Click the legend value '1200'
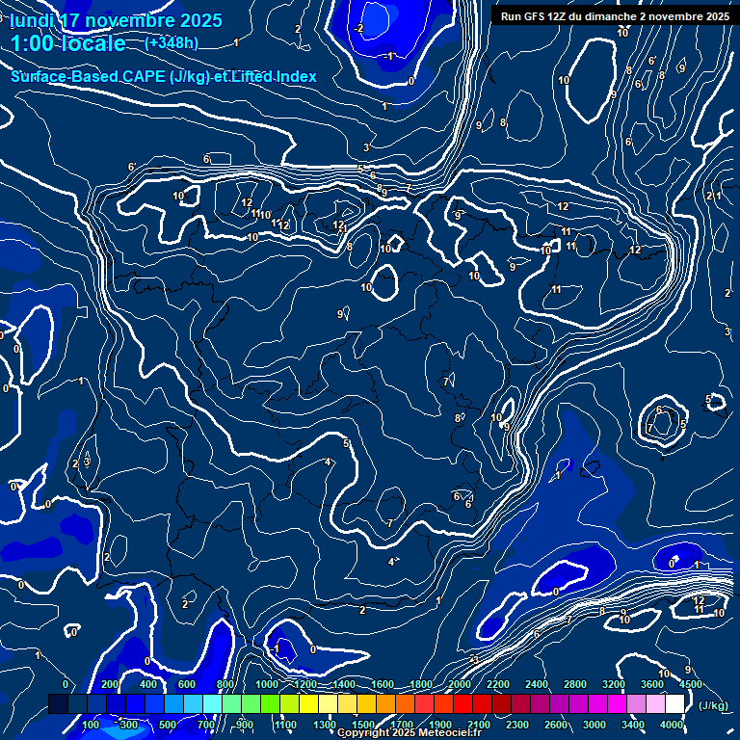Screen dimensions: 740x740 point(305,684)
